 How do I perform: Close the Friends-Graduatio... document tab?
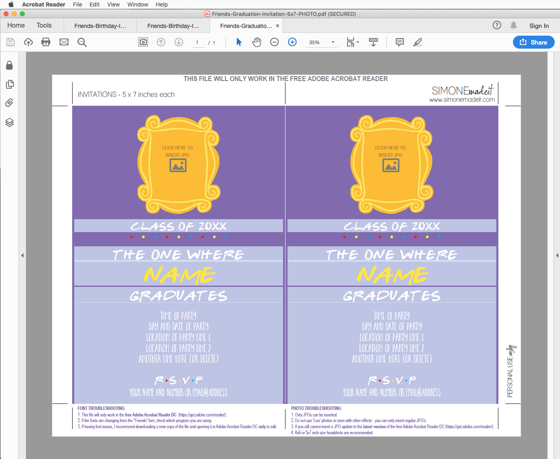point(277,26)
